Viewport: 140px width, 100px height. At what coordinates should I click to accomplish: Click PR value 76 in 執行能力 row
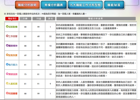coord(38,65)
